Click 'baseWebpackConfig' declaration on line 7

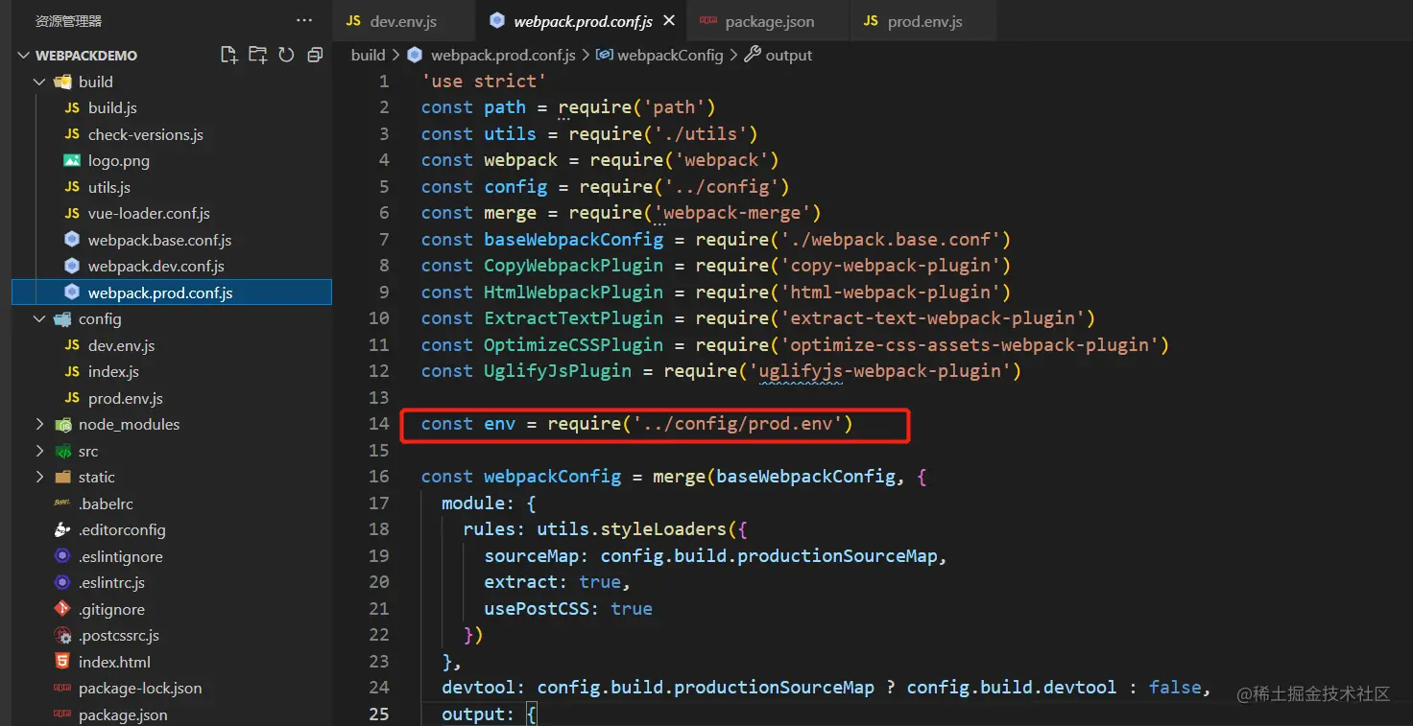click(x=573, y=240)
